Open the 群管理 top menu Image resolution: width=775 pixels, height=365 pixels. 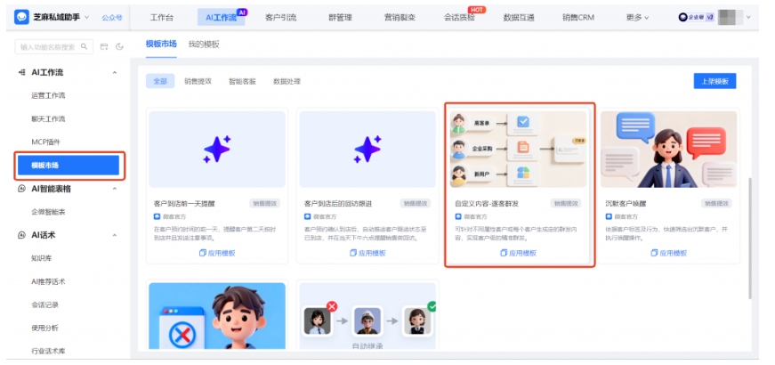pyautogui.click(x=340, y=17)
